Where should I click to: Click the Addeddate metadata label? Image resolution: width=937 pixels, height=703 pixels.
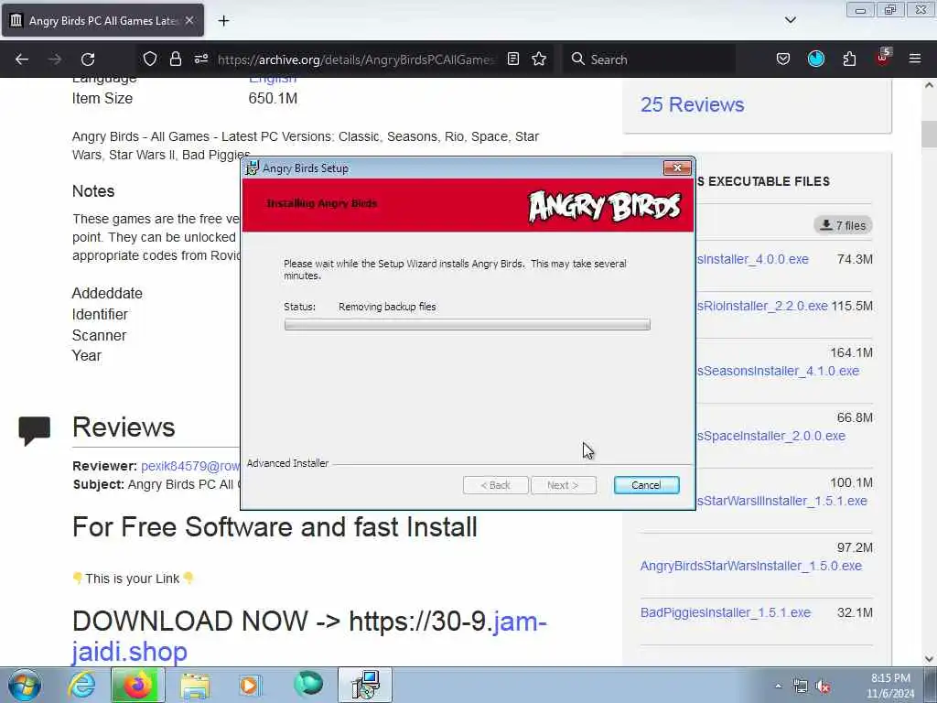(x=107, y=294)
